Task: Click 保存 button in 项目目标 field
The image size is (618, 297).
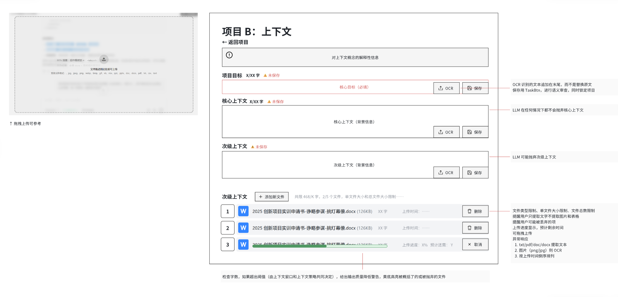Action: (475, 88)
